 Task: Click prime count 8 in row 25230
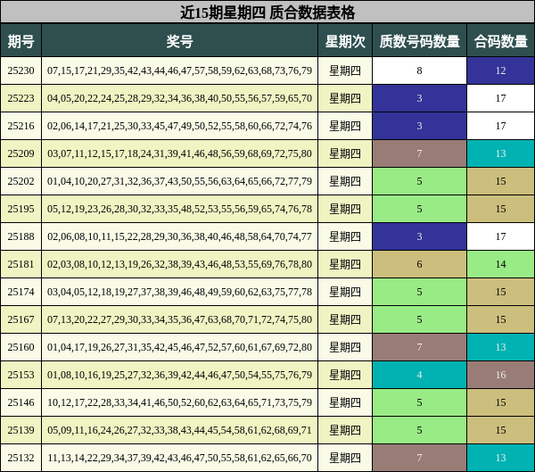pos(419,70)
